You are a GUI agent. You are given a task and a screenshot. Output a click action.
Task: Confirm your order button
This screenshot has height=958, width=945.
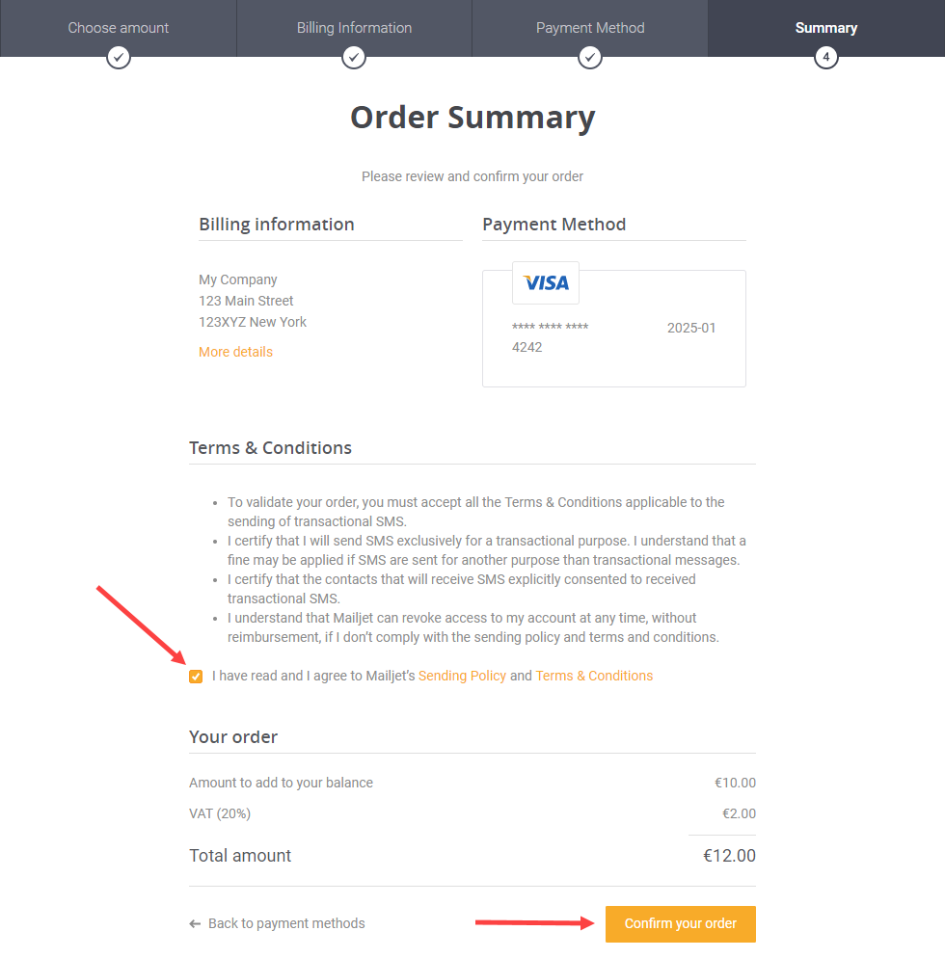(x=681, y=923)
